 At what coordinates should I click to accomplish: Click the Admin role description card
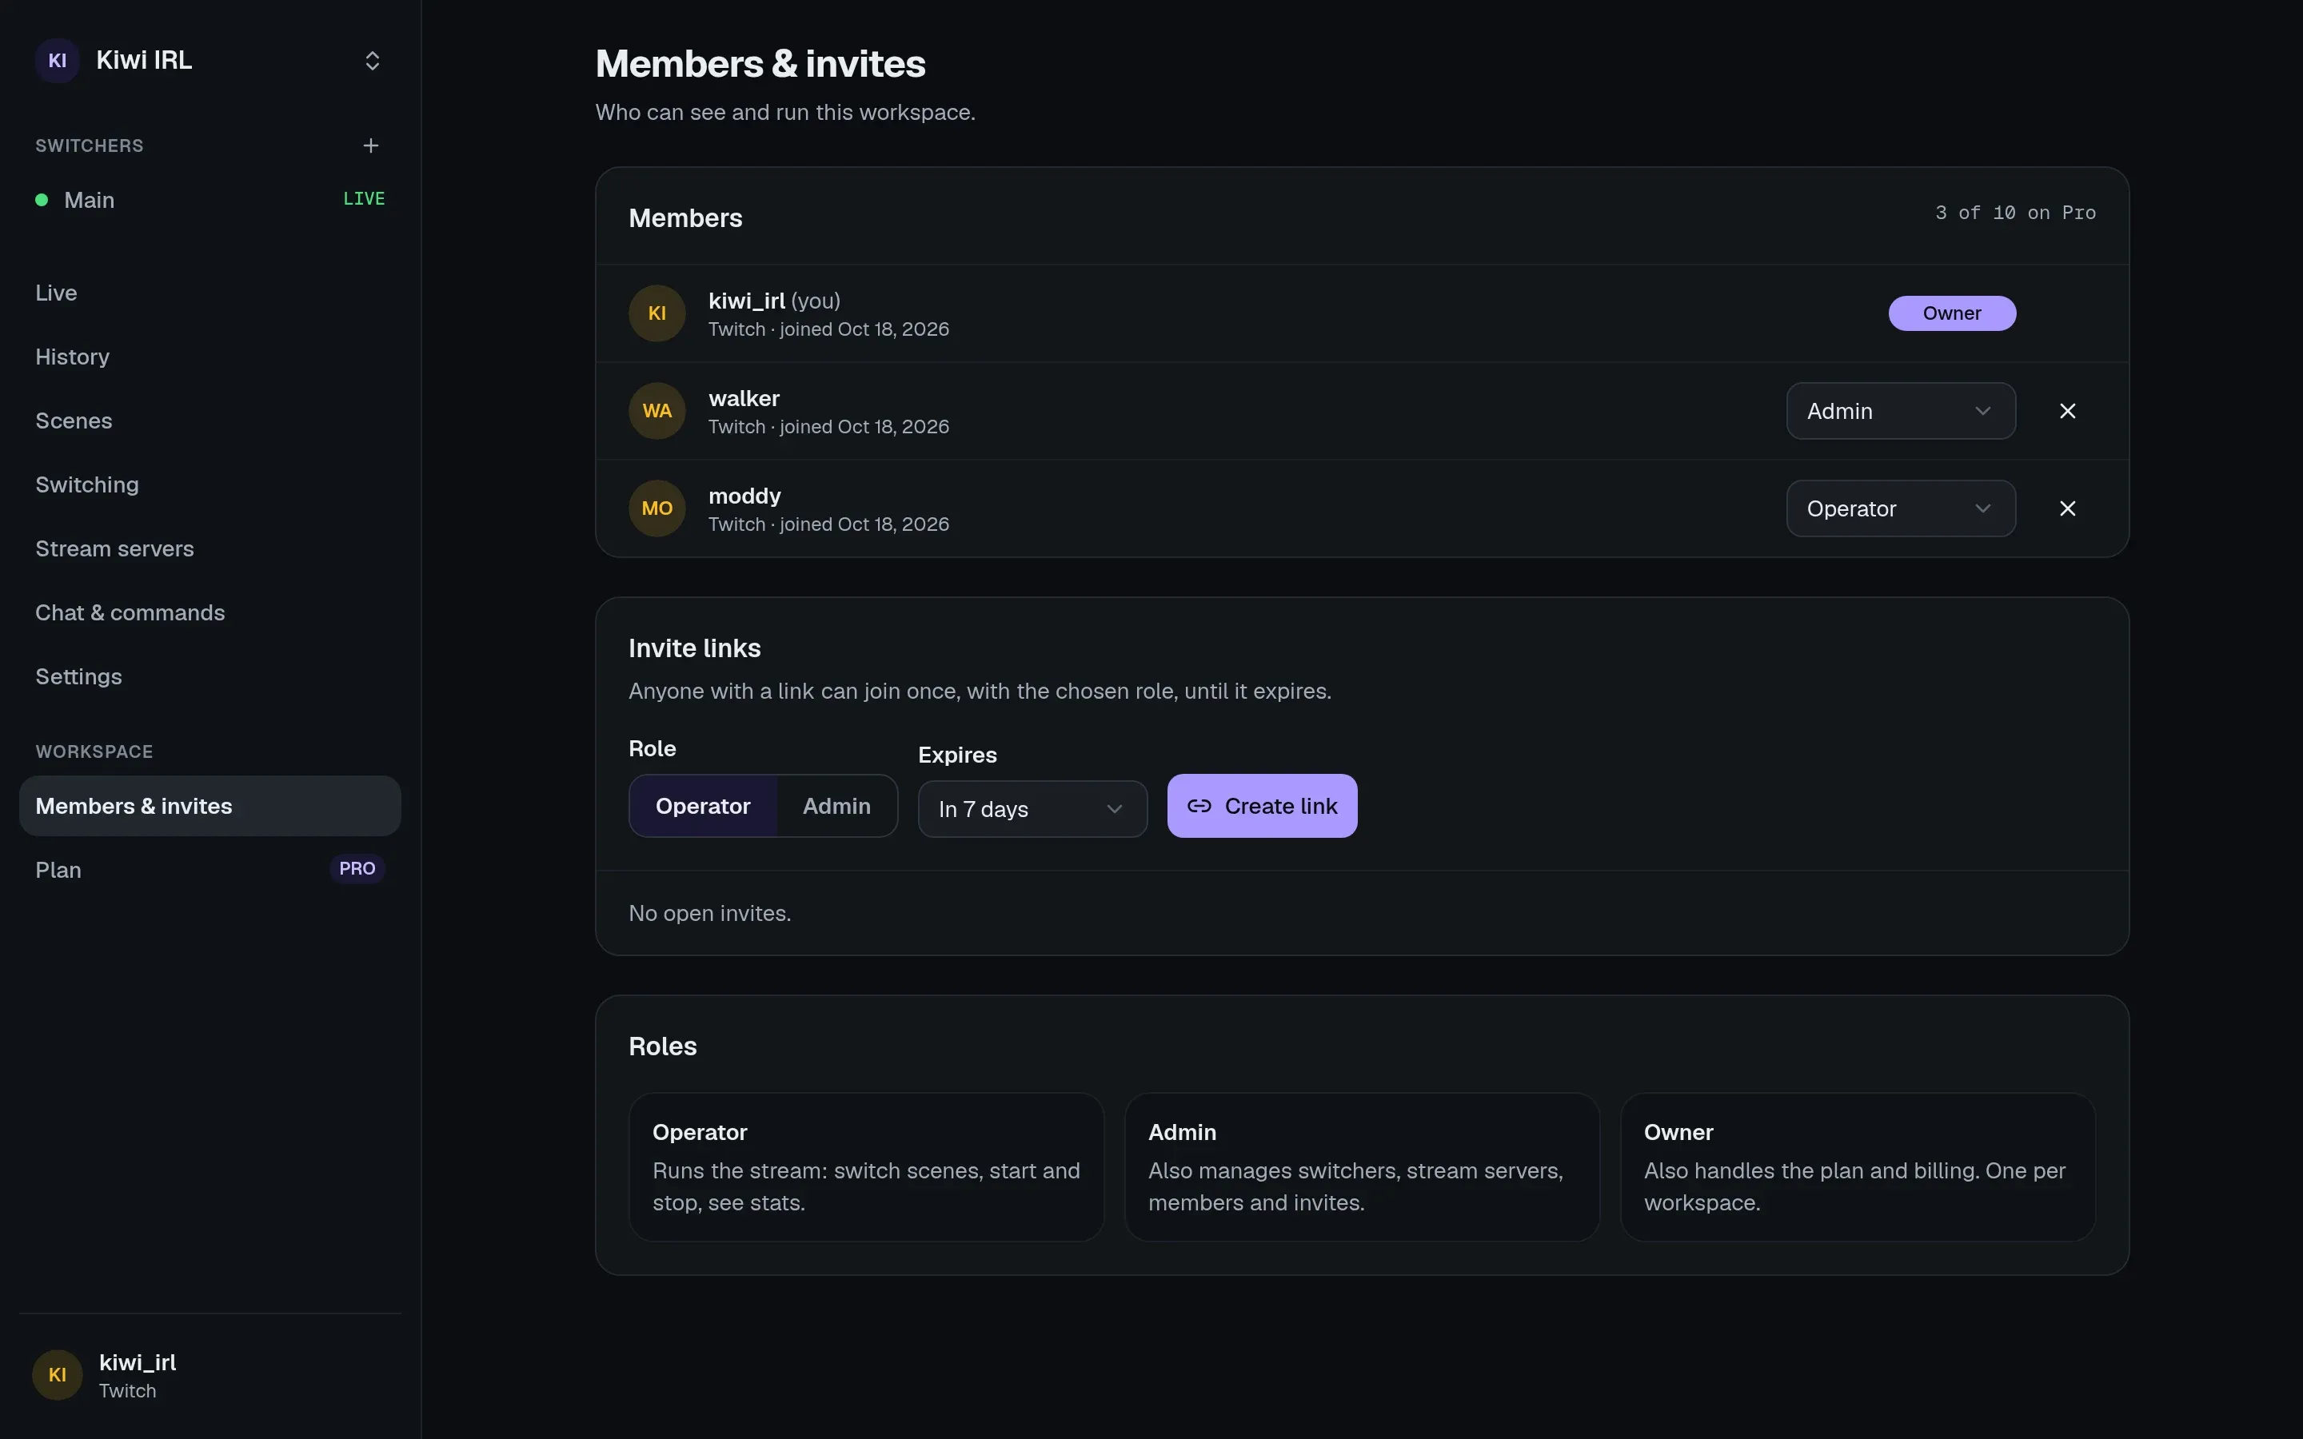pos(1362,1167)
